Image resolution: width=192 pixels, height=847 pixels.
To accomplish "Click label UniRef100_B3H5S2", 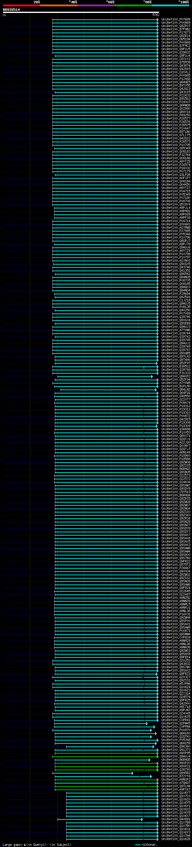I will click(x=176, y=366).
